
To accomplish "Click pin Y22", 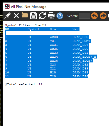I will click(53, 69).
